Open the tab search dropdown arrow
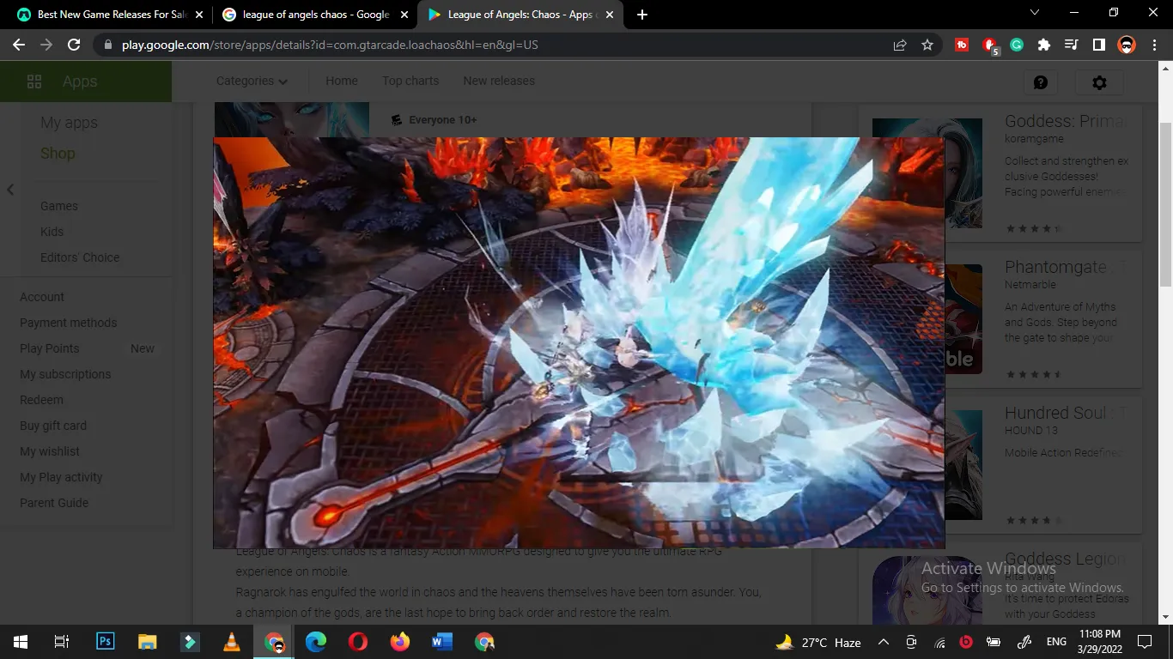The width and height of the screenshot is (1173, 659). tap(1035, 13)
